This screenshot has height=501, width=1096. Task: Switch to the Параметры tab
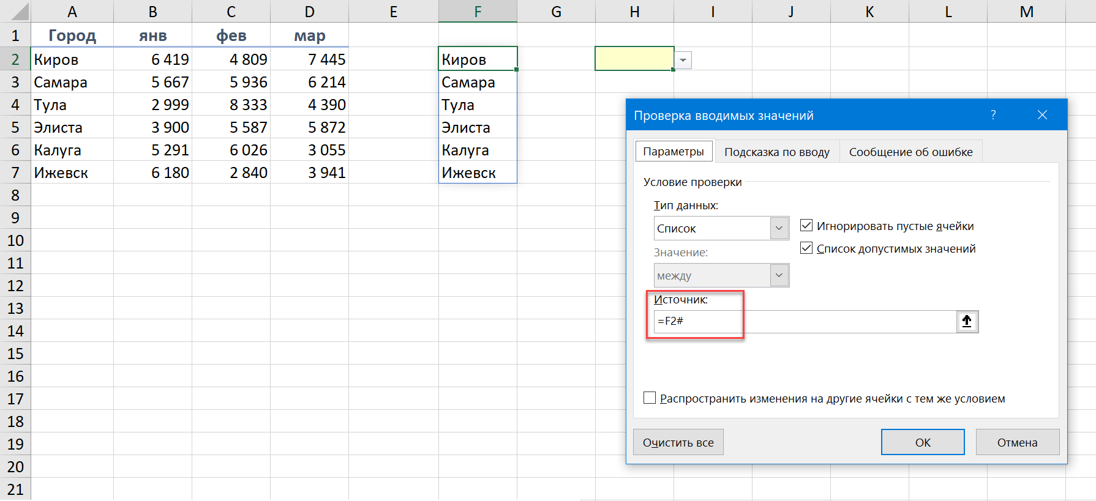tap(674, 151)
